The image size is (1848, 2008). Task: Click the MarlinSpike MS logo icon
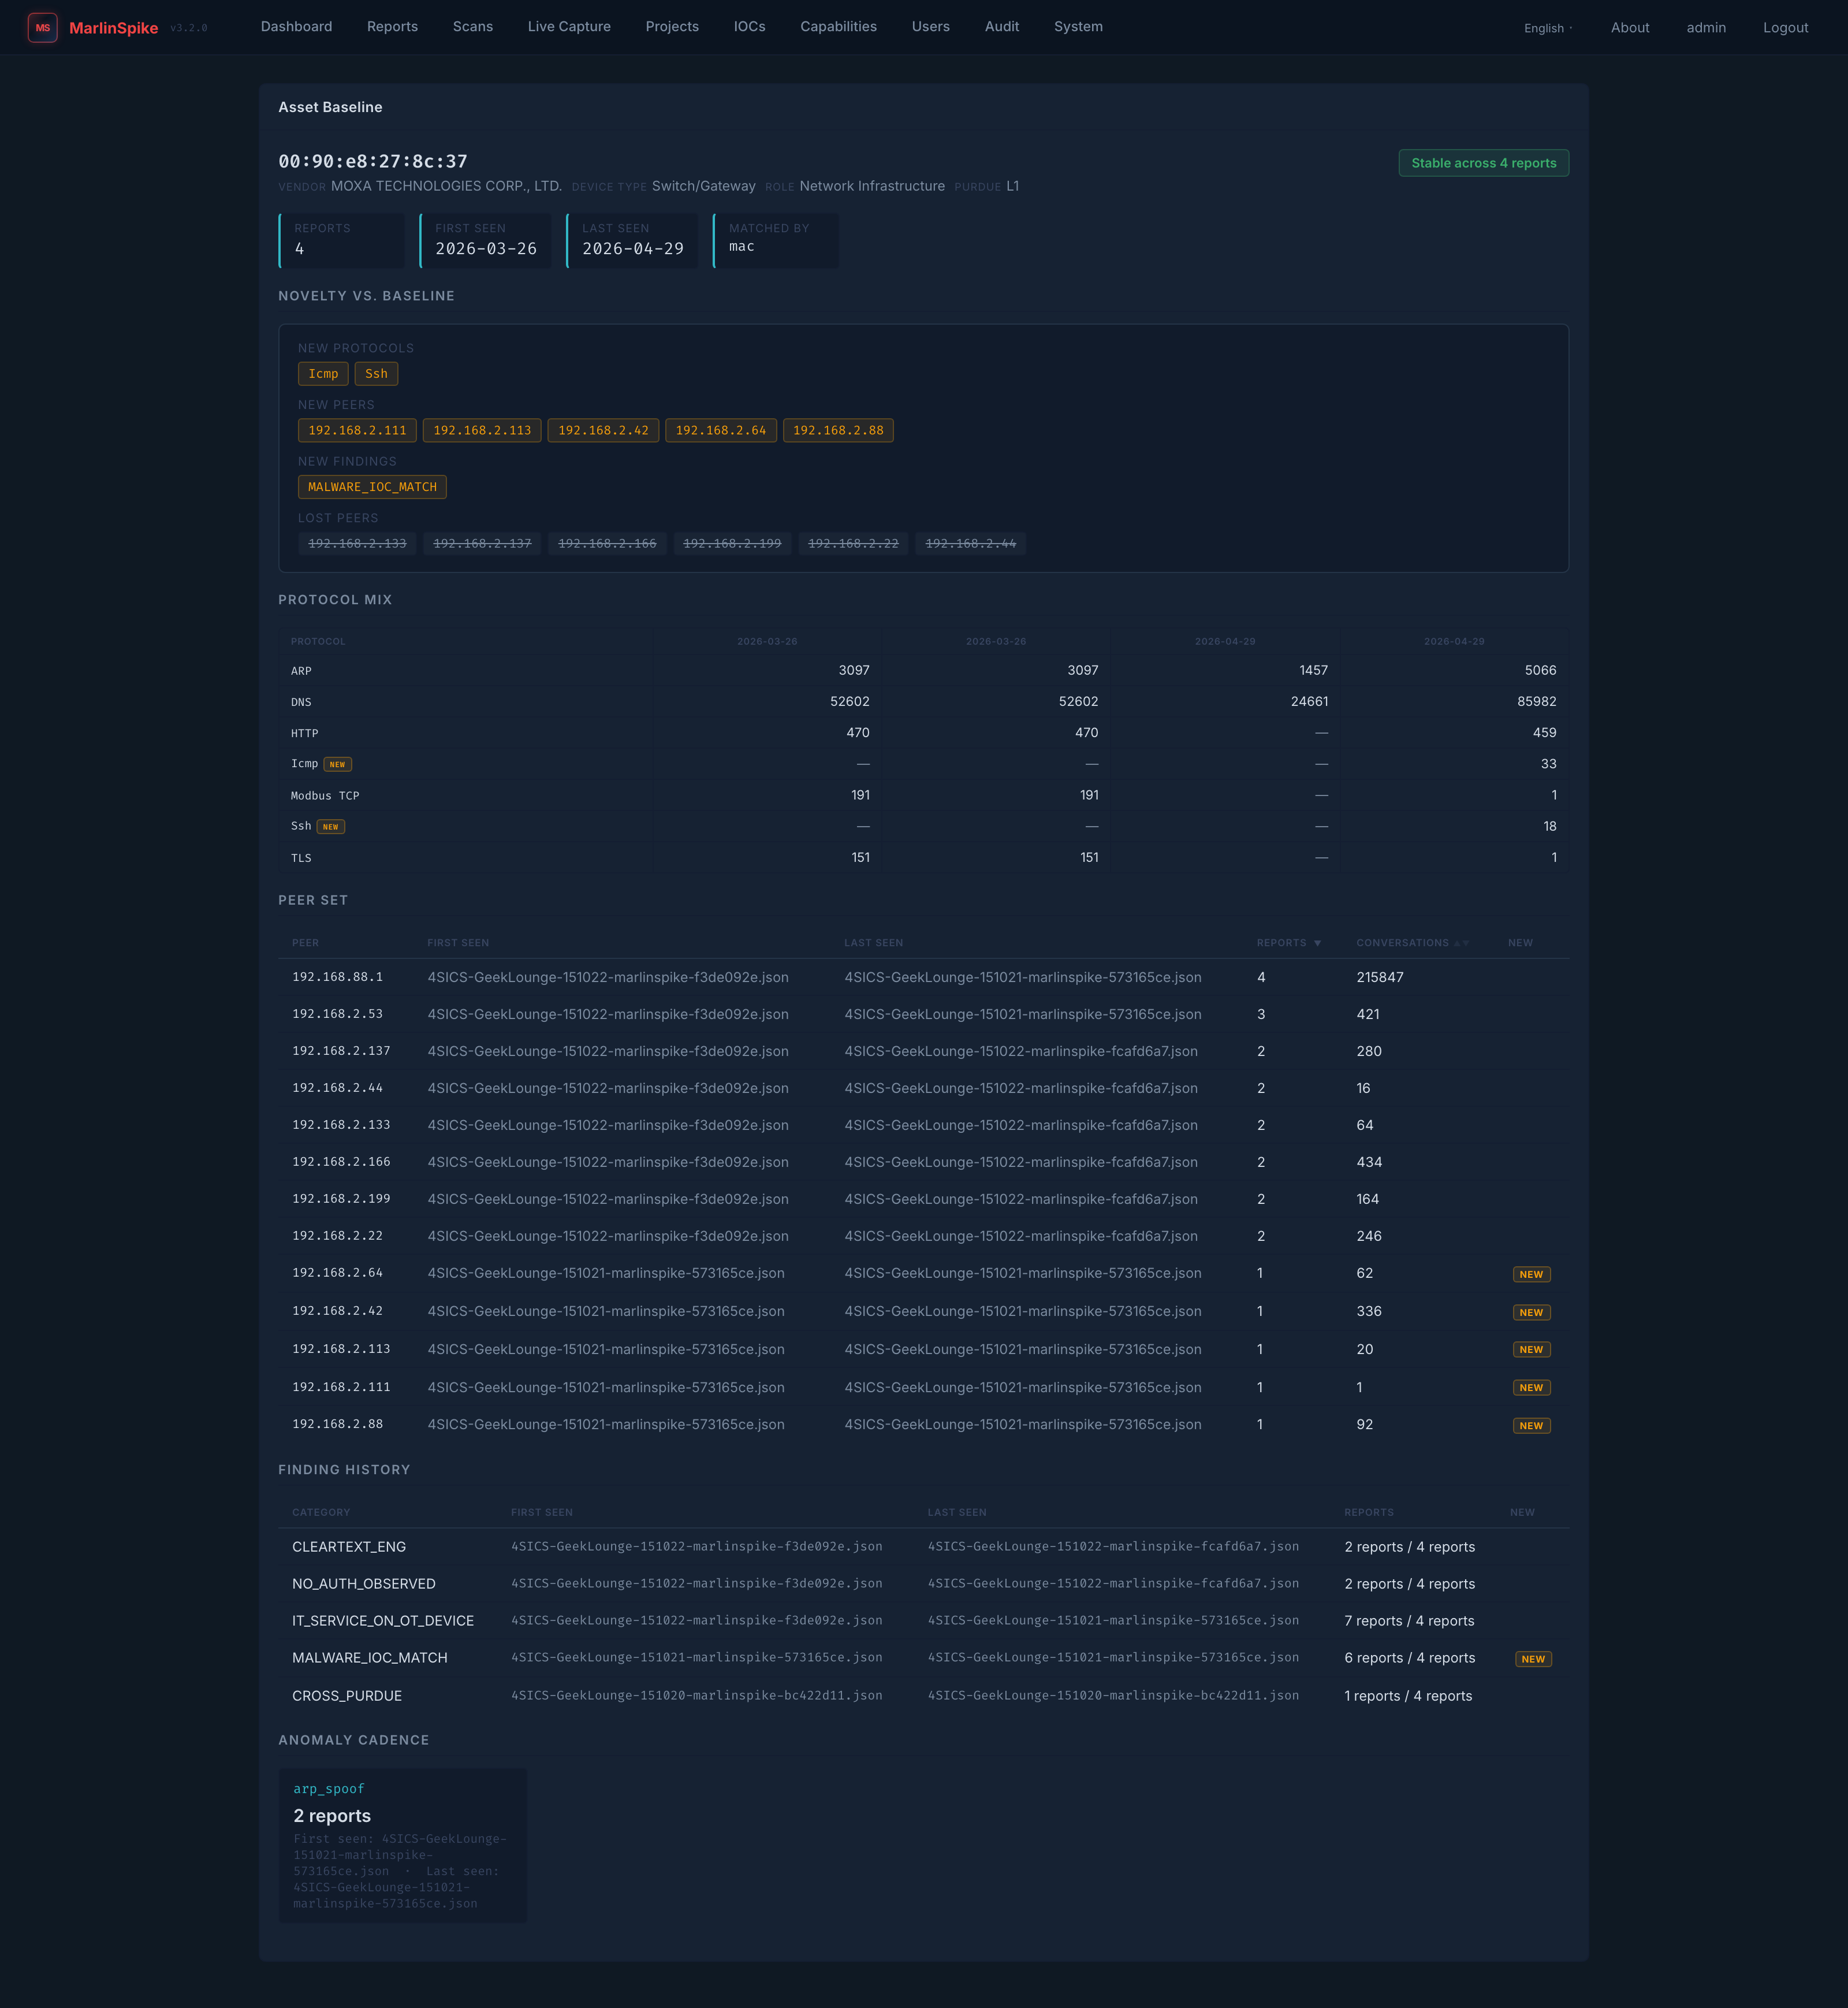coord(43,28)
